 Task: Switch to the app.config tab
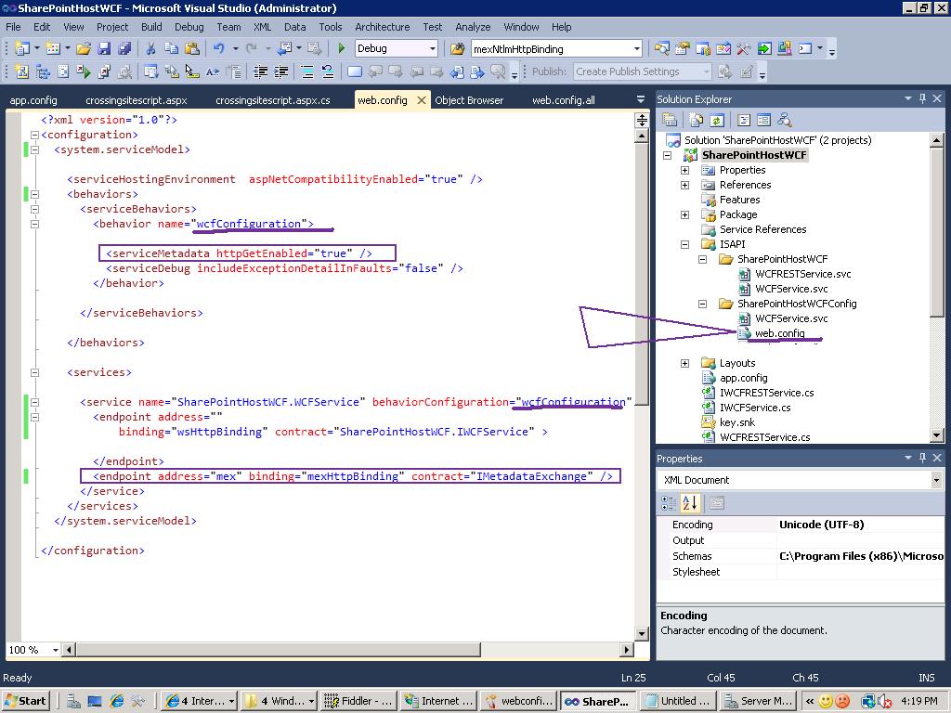33,100
